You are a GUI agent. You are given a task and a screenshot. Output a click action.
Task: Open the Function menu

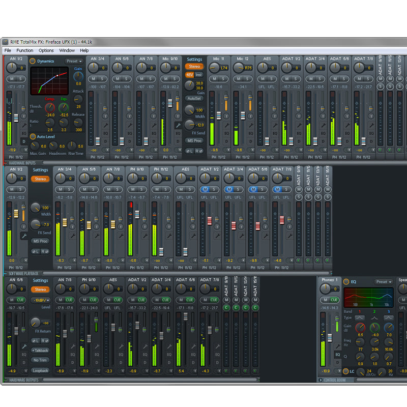(x=24, y=50)
